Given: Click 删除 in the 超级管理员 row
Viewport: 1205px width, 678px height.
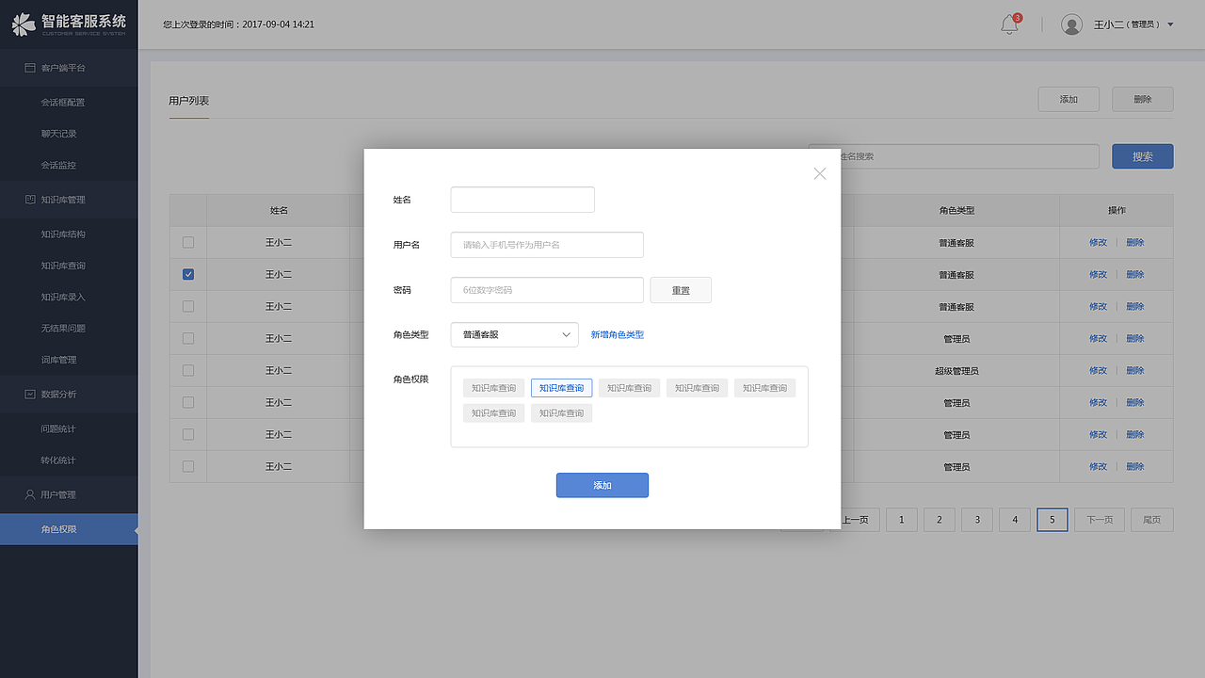Looking at the screenshot, I should [x=1135, y=370].
